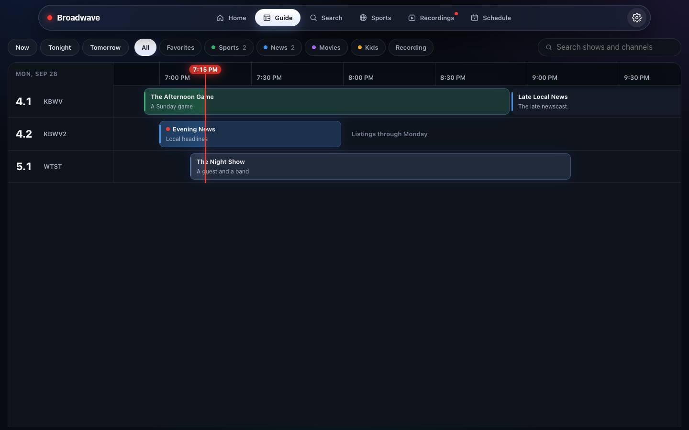This screenshot has height=430, width=689.
Task: Open Late Local News program
Action: pos(596,101)
